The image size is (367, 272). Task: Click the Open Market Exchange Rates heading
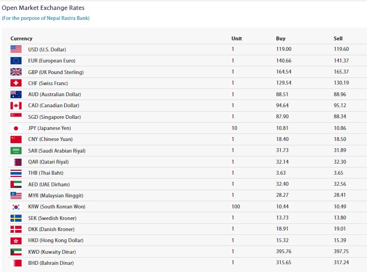click(x=43, y=8)
